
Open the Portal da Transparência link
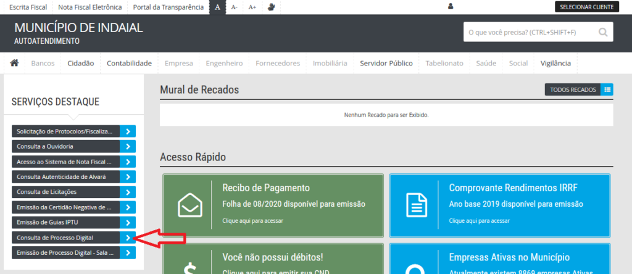click(x=168, y=7)
